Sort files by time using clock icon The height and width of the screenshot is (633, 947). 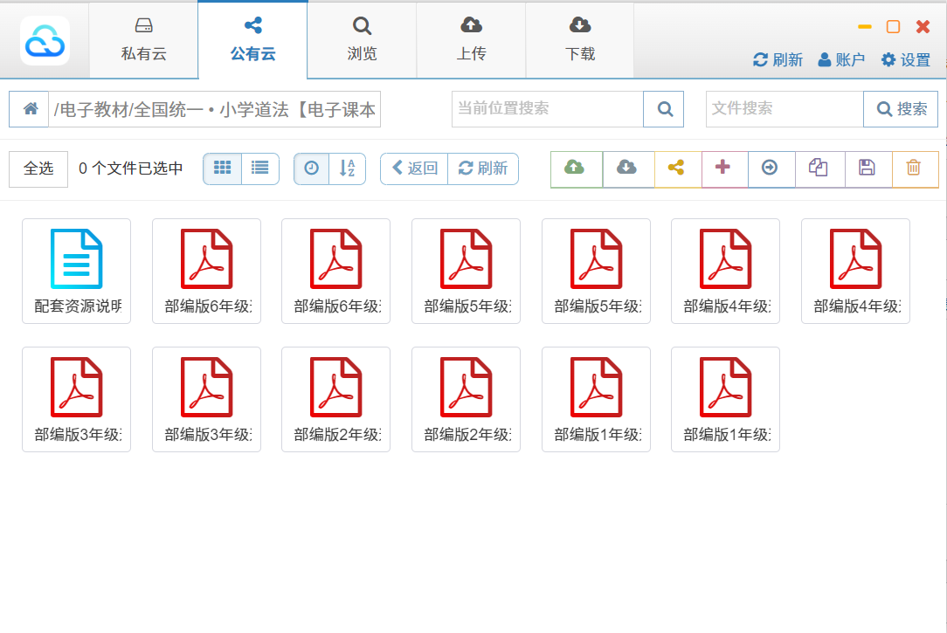tap(312, 169)
